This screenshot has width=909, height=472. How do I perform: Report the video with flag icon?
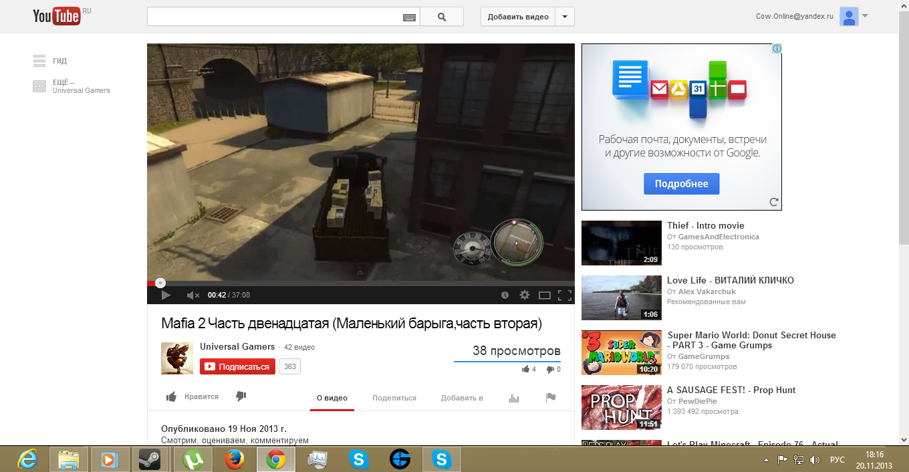[x=551, y=398]
